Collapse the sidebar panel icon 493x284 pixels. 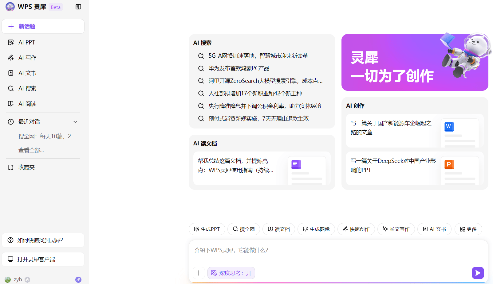click(x=78, y=7)
